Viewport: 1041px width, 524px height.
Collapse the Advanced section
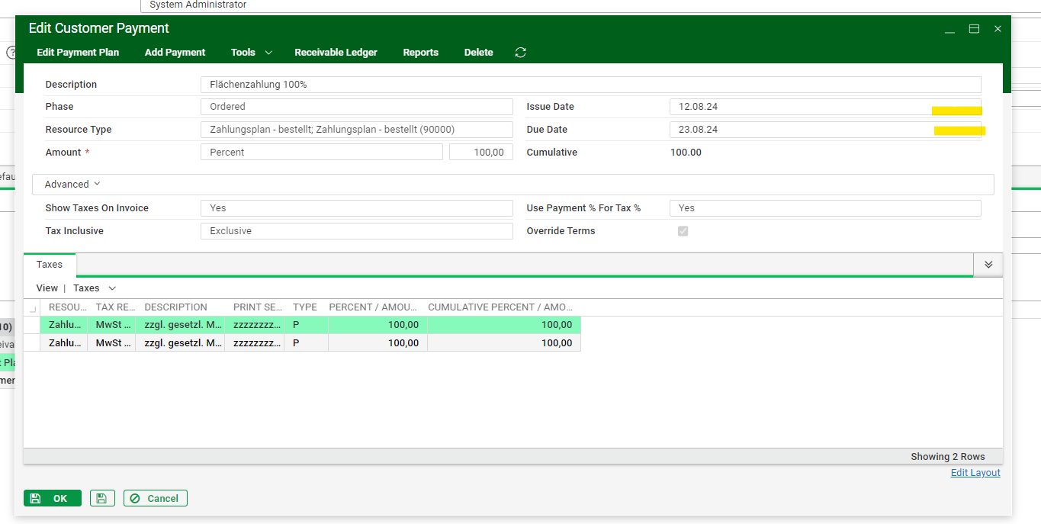[72, 185]
